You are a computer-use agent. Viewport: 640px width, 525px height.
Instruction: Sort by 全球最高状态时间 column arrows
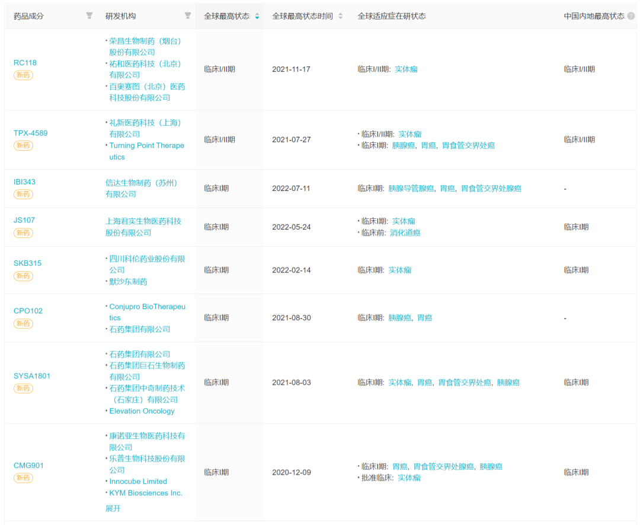coord(340,17)
